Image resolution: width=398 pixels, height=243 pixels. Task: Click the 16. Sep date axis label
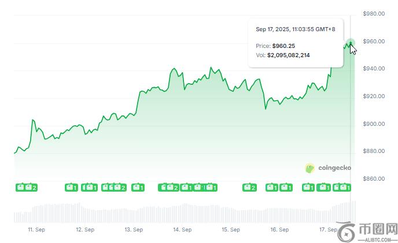(279, 230)
